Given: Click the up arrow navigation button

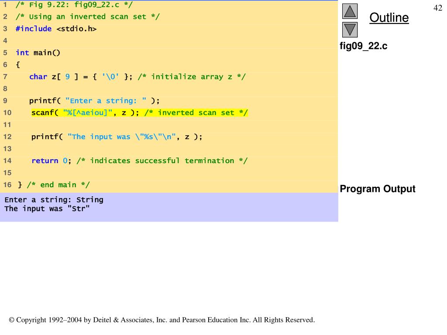Looking at the screenshot, I should [x=350, y=11].
